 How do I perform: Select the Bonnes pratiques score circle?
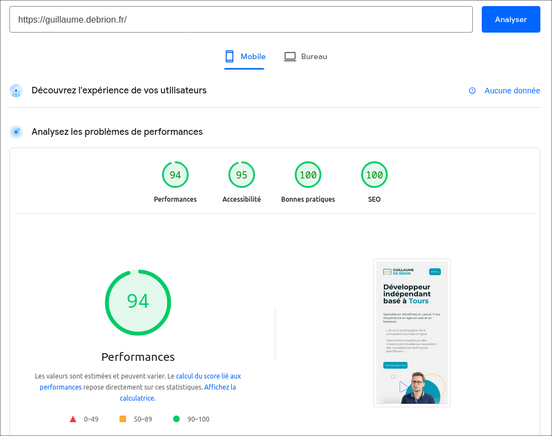308,174
